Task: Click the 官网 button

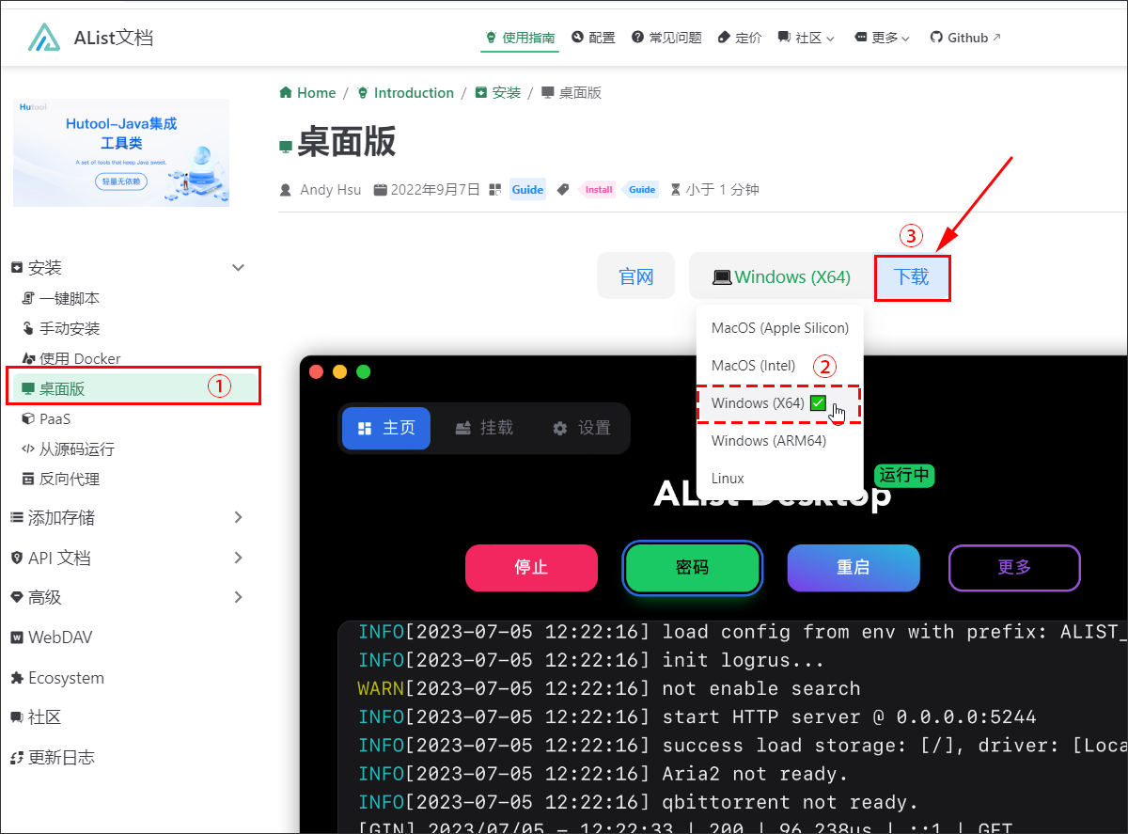Action: (636, 276)
